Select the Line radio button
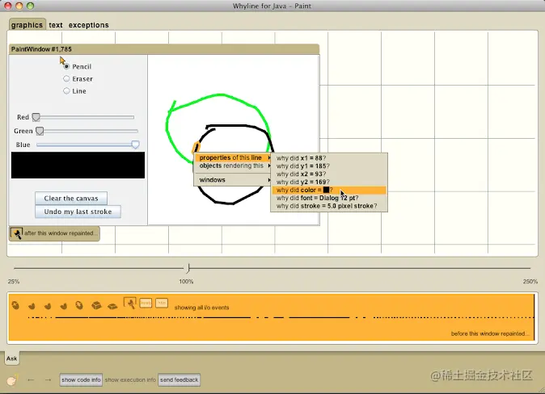Screen dimensions: 545x394 [x=66, y=91]
